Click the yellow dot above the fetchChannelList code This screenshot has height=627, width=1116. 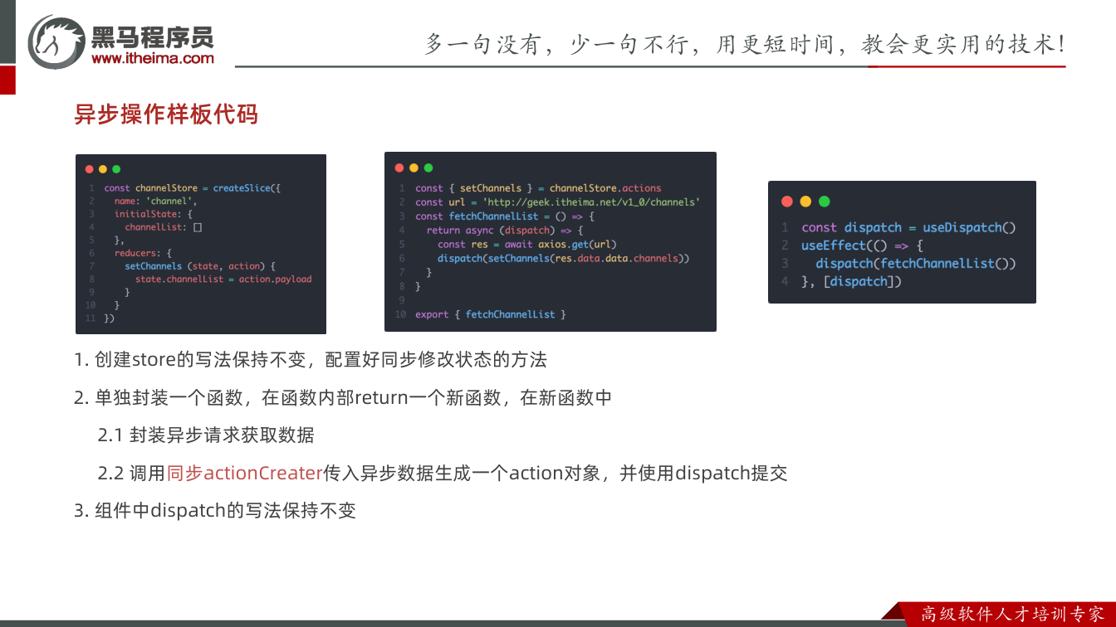coord(414,168)
